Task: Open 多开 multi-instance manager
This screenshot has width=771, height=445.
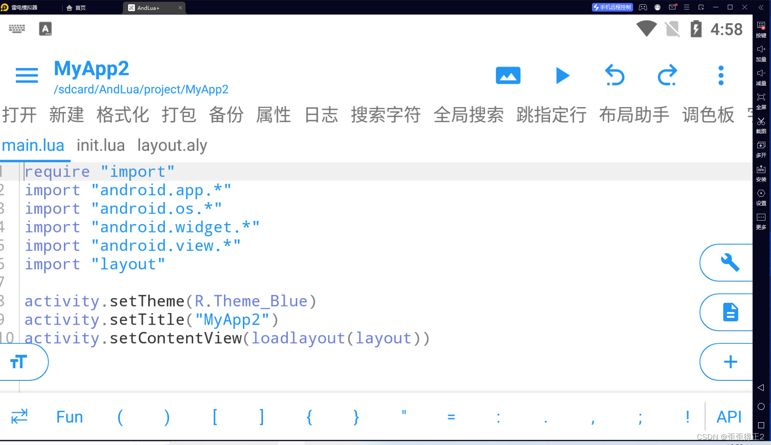Action: (x=761, y=149)
